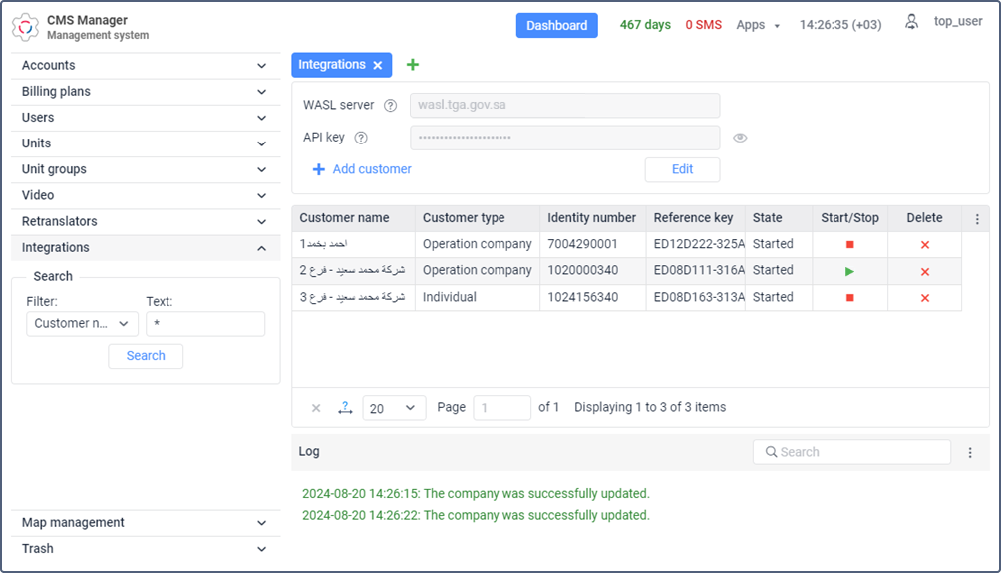Viewport: 1001px width, 573px height.
Task: Close the Integrations tab
Action: pyautogui.click(x=378, y=65)
